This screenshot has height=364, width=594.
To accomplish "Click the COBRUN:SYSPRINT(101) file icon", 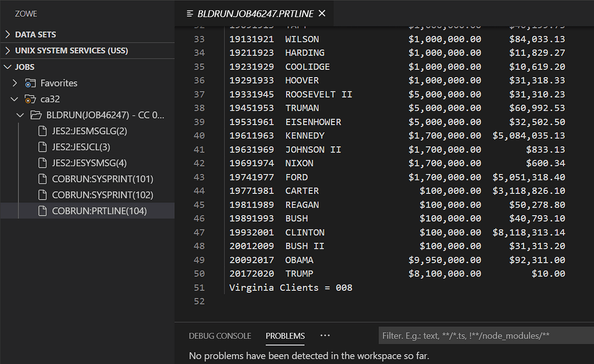I will pyautogui.click(x=43, y=179).
